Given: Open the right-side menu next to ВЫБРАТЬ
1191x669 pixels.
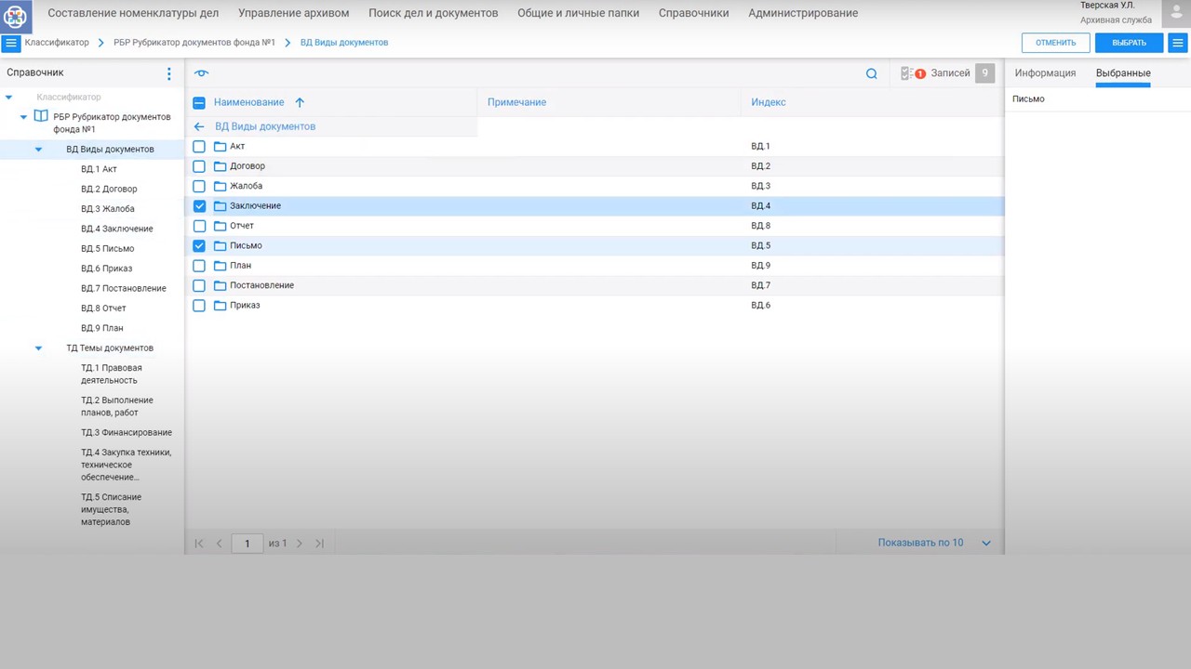Looking at the screenshot, I should (x=1178, y=43).
